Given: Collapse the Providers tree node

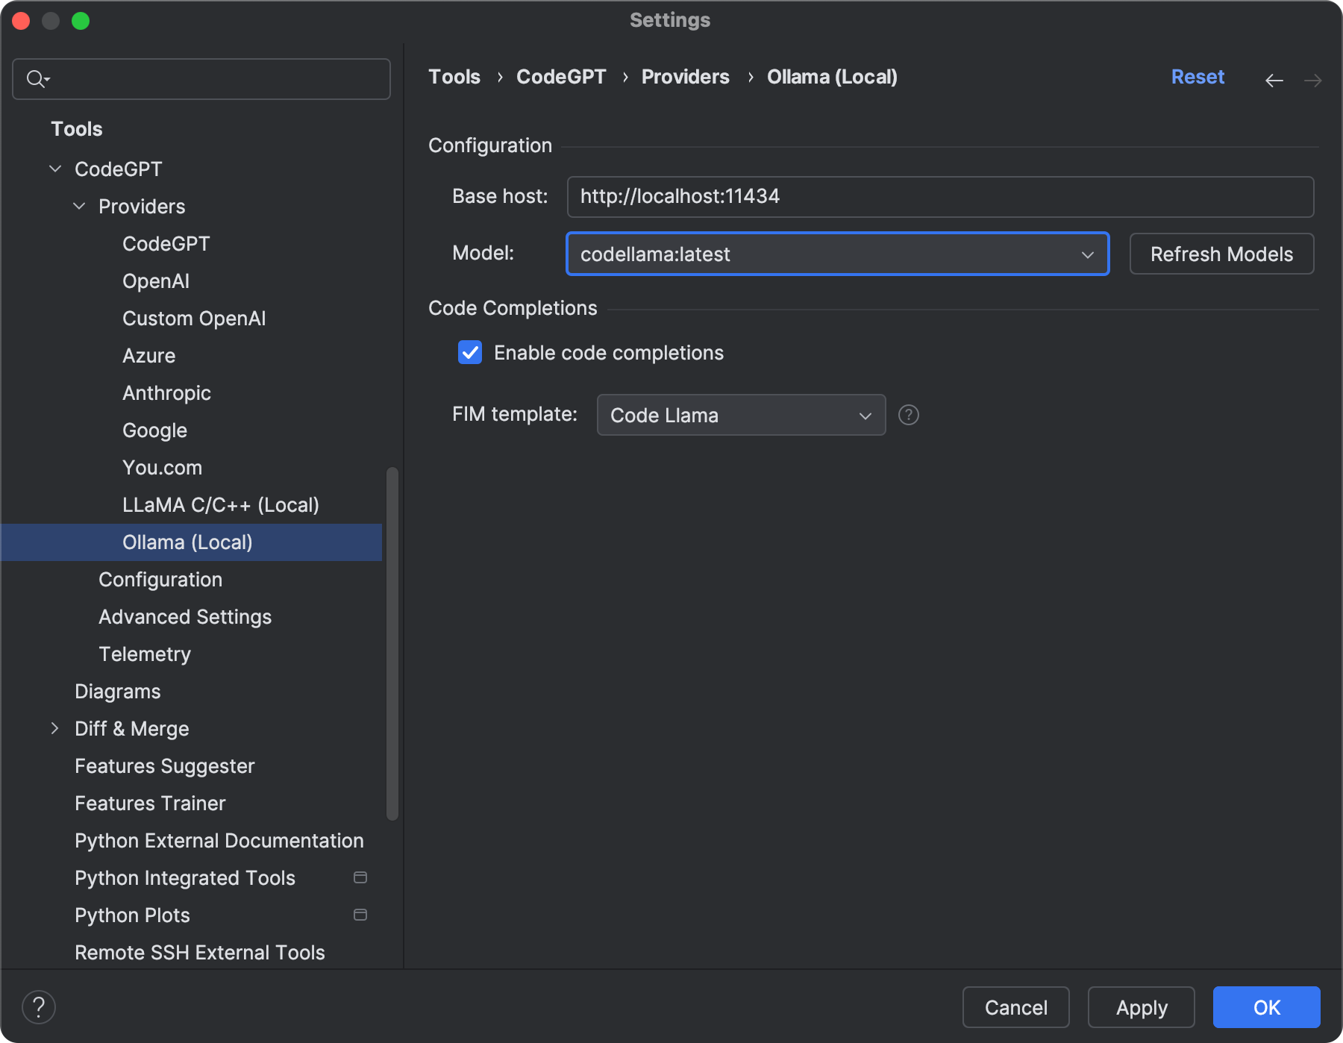Looking at the screenshot, I should tap(79, 206).
